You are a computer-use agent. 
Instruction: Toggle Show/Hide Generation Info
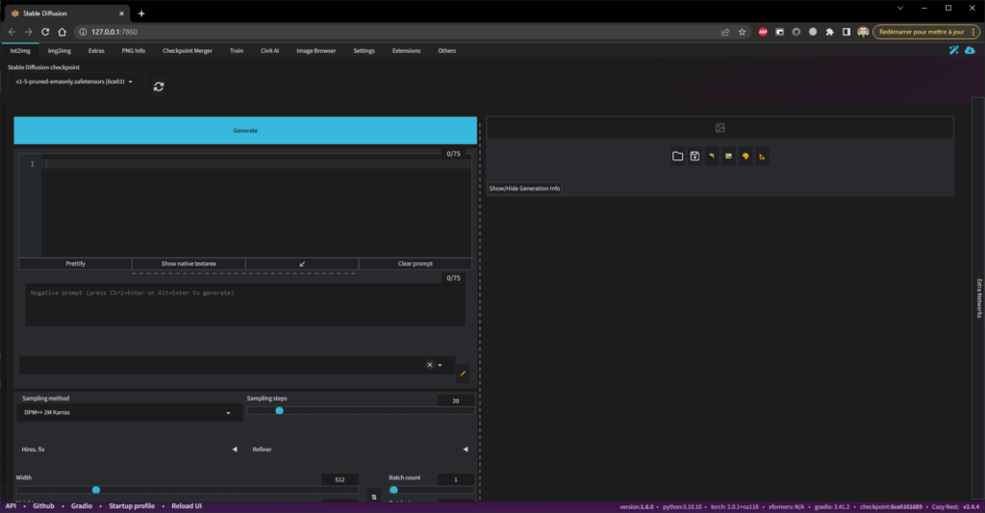(524, 188)
